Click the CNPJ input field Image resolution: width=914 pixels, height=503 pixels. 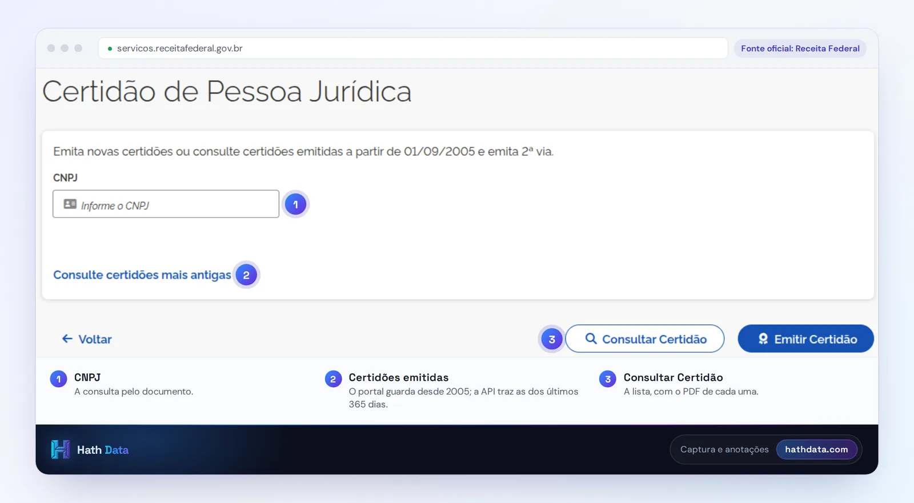point(166,204)
